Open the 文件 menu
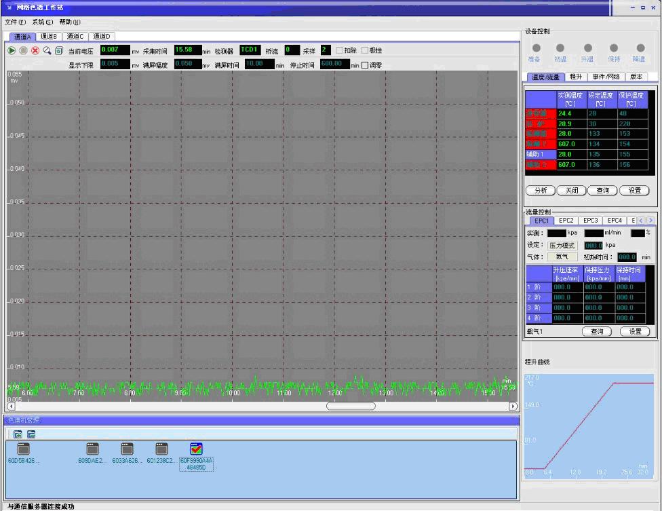The image size is (662, 511). 15,22
